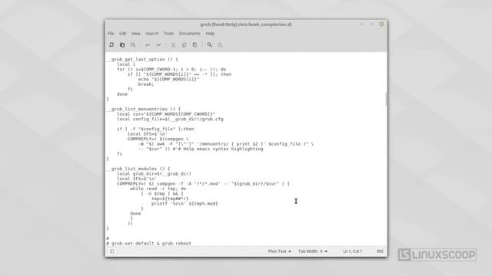This screenshot has width=492, height=276.
Task: Click the INS insert mode indicator
Action: tap(380, 251)
